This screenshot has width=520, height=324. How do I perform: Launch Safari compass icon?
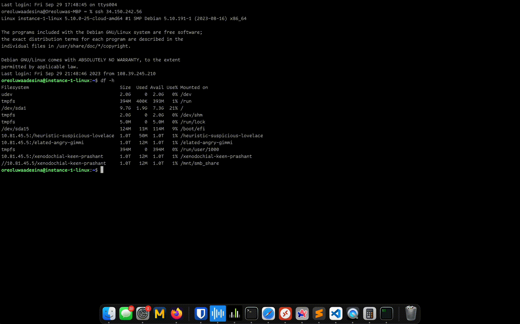point(268,314)
